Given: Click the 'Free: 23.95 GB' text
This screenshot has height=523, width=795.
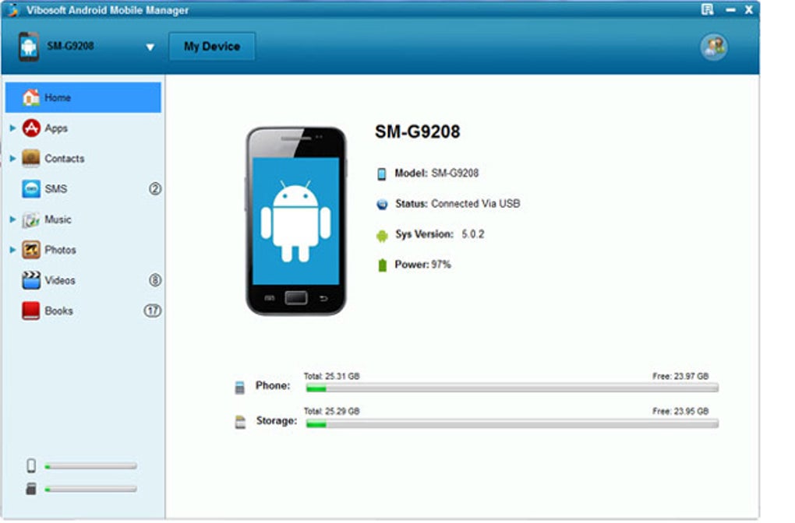Looking at the screenshot, I should click(680, 411).
